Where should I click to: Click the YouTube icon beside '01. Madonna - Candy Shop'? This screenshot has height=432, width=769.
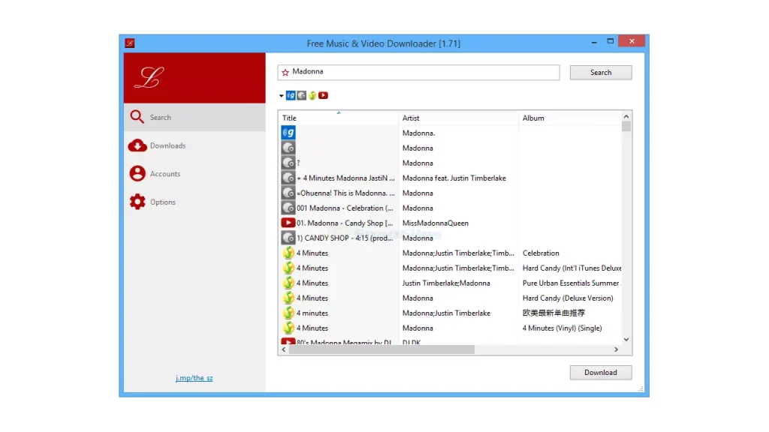coord(288,223)
